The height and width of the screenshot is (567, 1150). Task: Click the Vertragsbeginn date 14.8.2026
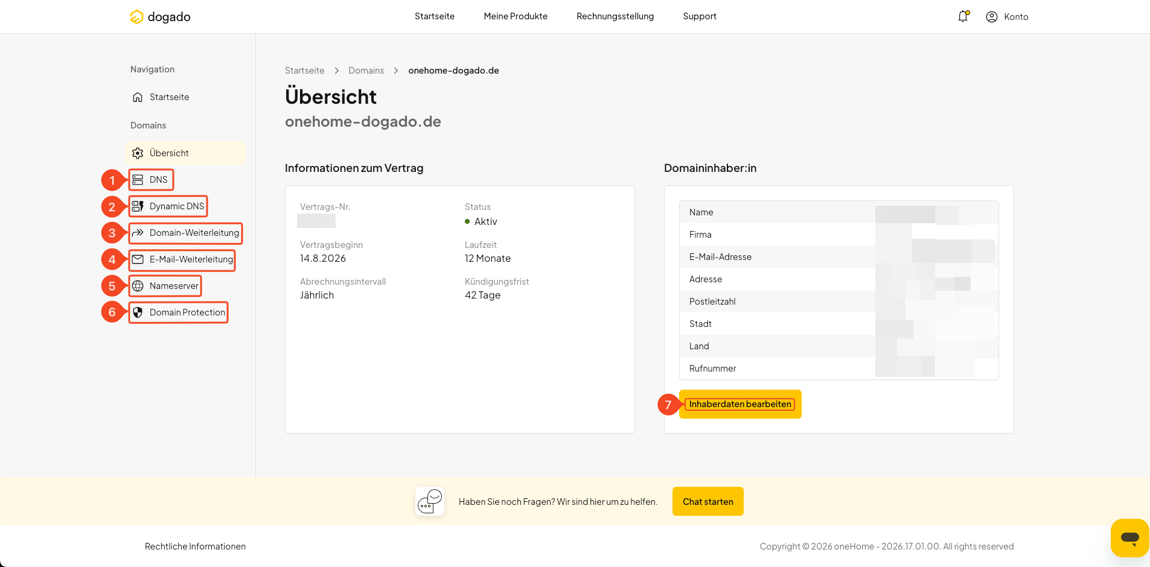(323, 258)
